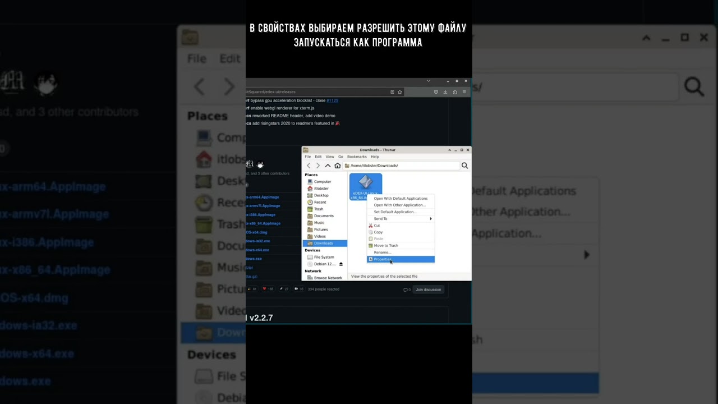Click the forward arrow in Thunar
Screen dimensions: 718x404
point(318,166)
